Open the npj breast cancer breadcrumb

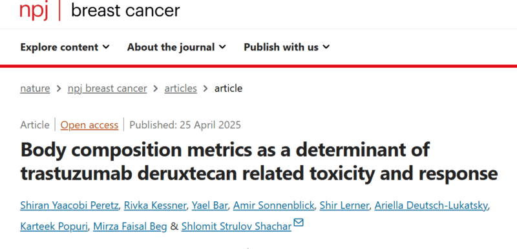coord(107,88)
